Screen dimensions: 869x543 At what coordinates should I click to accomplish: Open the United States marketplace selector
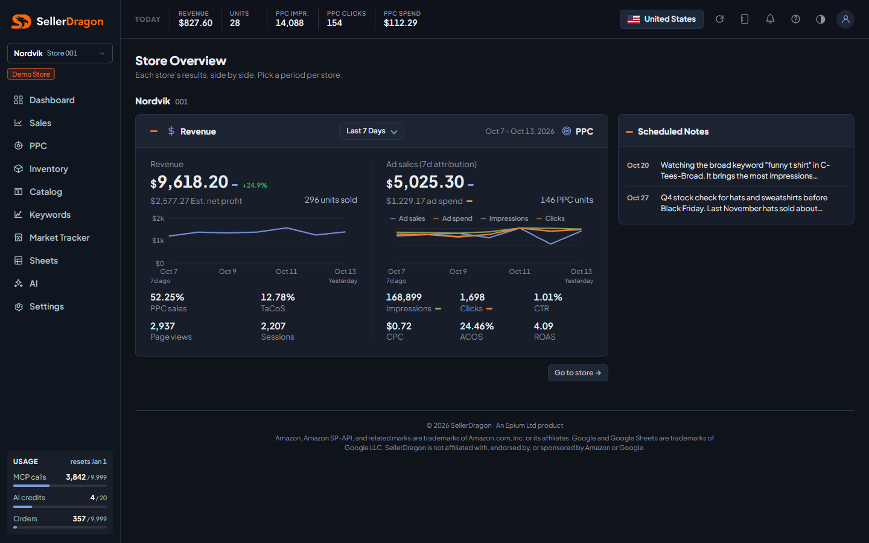(661, 19)
